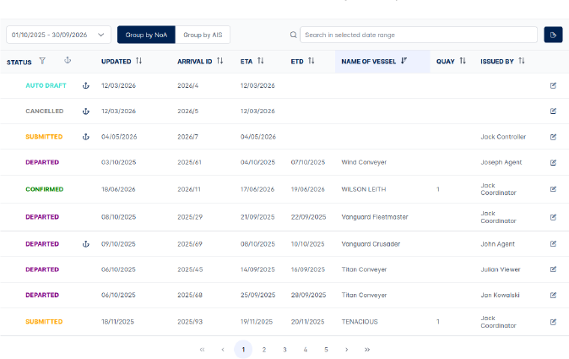Click vessel name Vanguard Fleetmaster

pos(375,217)
